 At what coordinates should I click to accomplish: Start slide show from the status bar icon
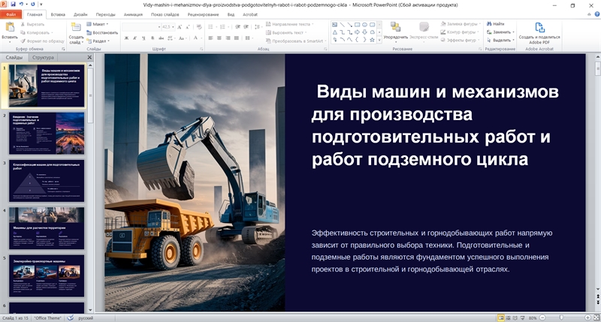[521, 317]
